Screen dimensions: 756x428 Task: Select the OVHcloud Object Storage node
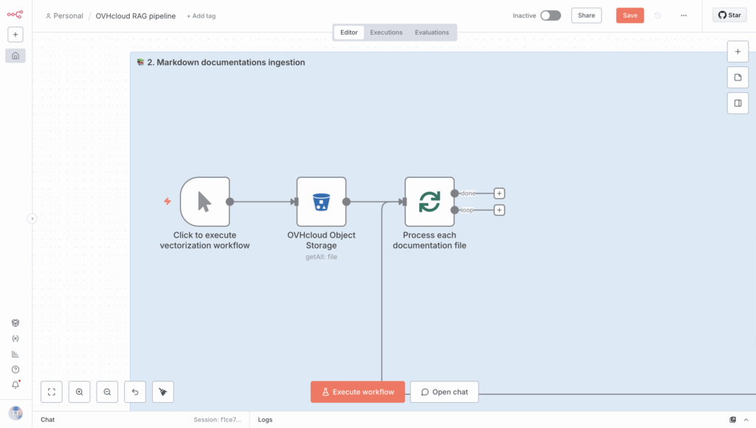click(321, 201)
